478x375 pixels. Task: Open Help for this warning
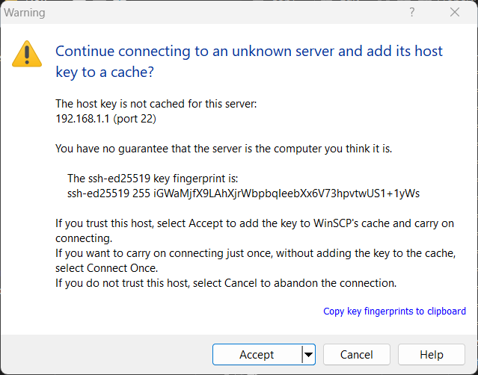point(432,355)
